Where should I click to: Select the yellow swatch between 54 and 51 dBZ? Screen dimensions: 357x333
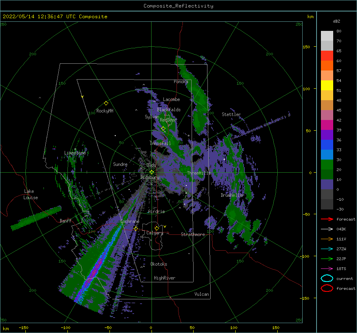(x=327, y=86)
